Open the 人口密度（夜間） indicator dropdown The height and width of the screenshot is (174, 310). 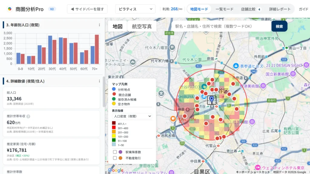[132, 116]
